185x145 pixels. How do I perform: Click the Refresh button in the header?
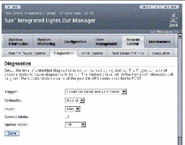click(x=150, y=7)
